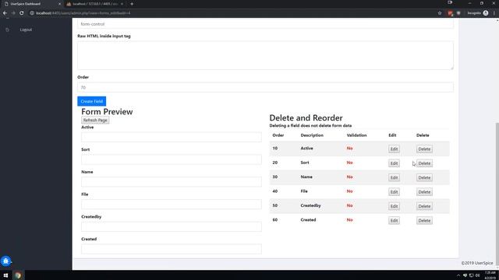499x280 pixels.
Task: Show hidden system tray icons
Action: [x=458, y=275]
